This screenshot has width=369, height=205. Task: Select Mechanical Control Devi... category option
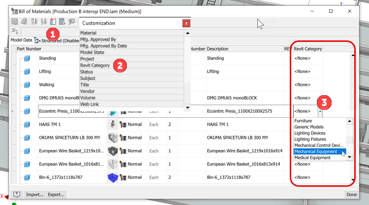(319, 145)
